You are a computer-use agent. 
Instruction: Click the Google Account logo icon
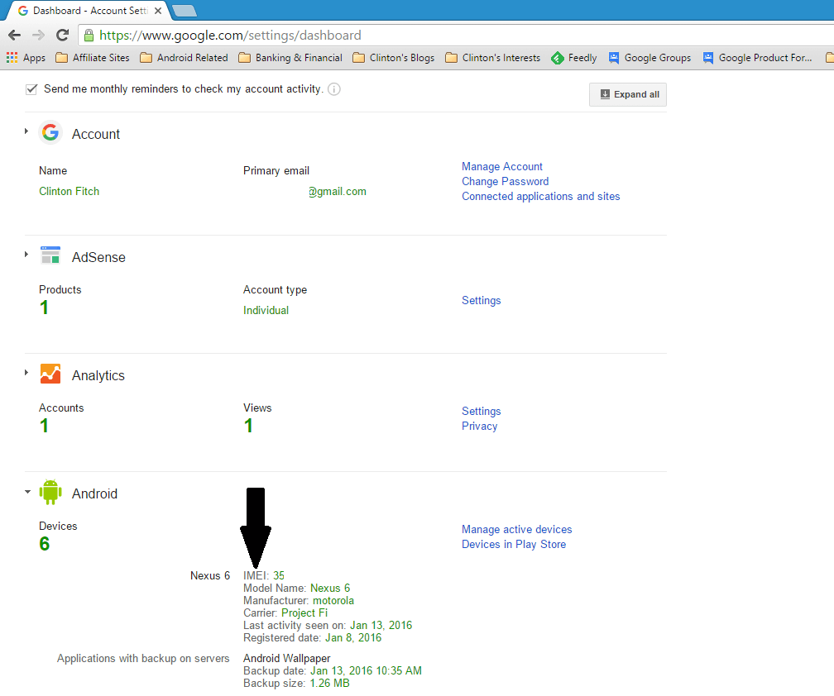pos(50,132)
